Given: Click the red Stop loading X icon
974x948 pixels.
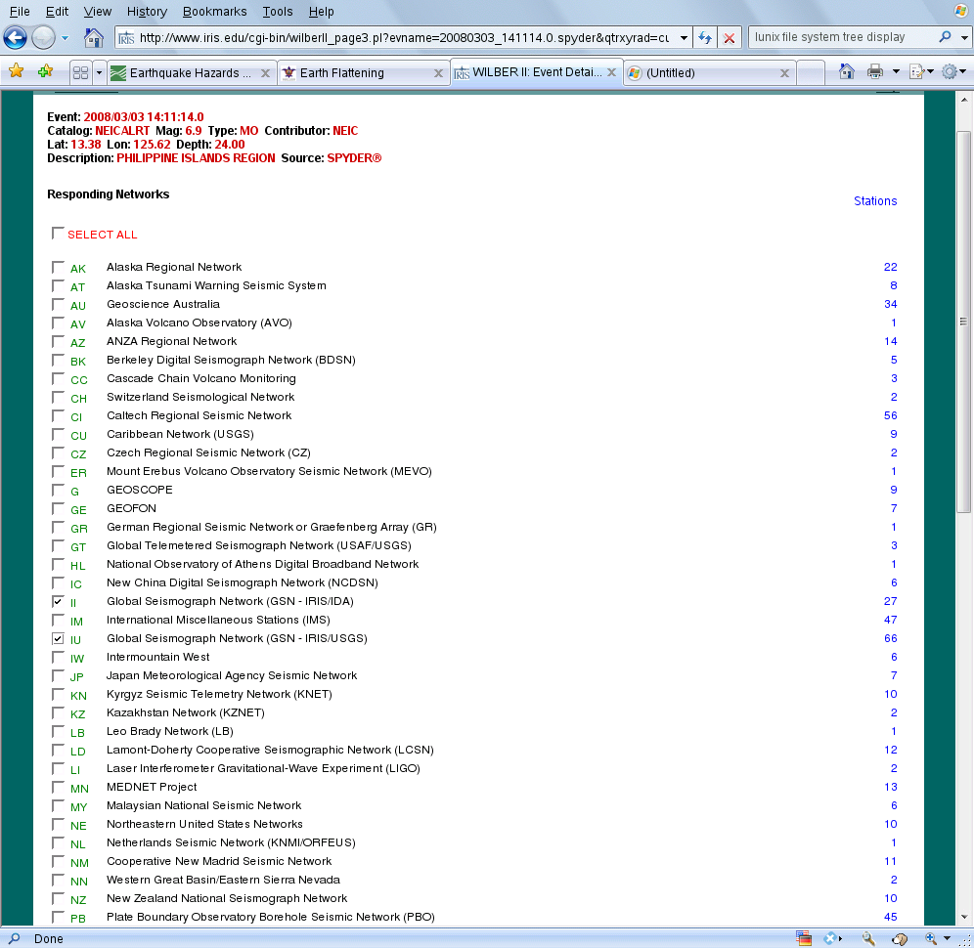Looking at the screenshot, I should 730,38.
